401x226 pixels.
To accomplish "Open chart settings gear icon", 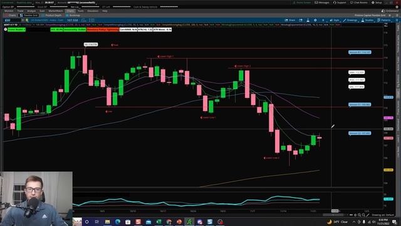I will point(315,20).
